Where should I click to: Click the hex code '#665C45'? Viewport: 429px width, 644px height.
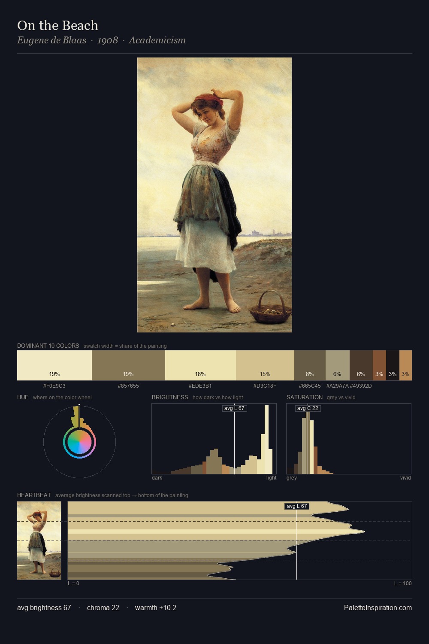pos(310,386)
